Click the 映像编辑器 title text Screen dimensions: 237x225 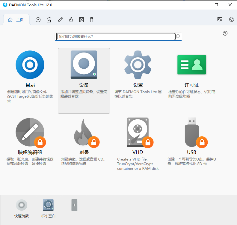tap(30, 152)
